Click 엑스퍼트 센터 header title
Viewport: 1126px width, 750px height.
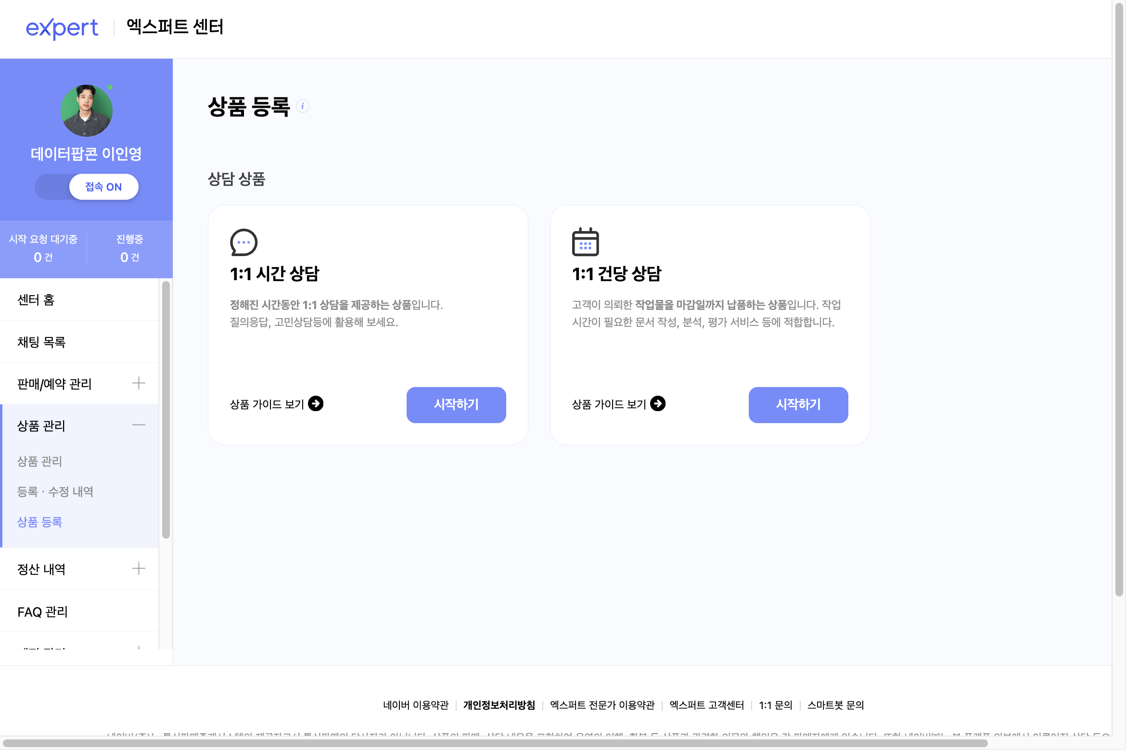(175, 27)
